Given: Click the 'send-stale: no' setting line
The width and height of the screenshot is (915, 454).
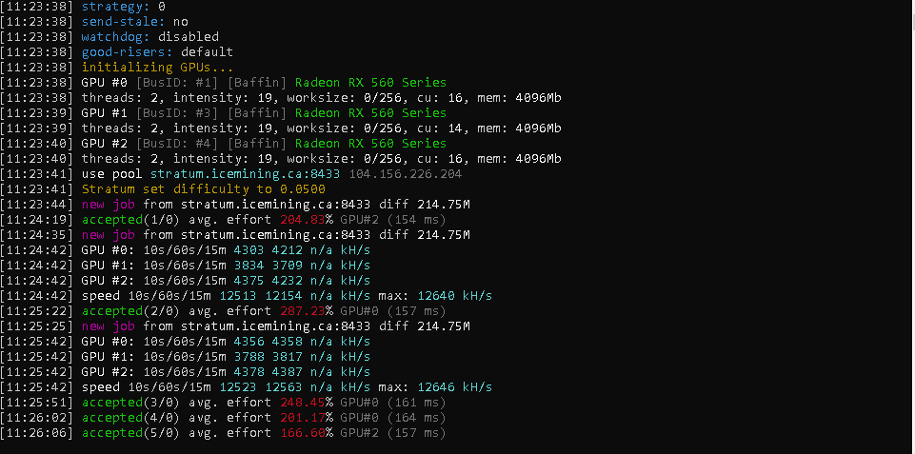Looking at the screenshot, I should 135,22.
